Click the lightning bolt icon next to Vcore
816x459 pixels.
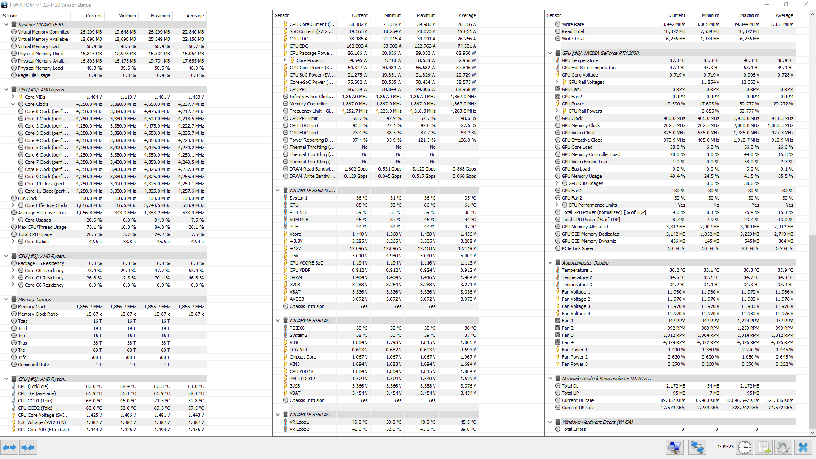(286, 234)
